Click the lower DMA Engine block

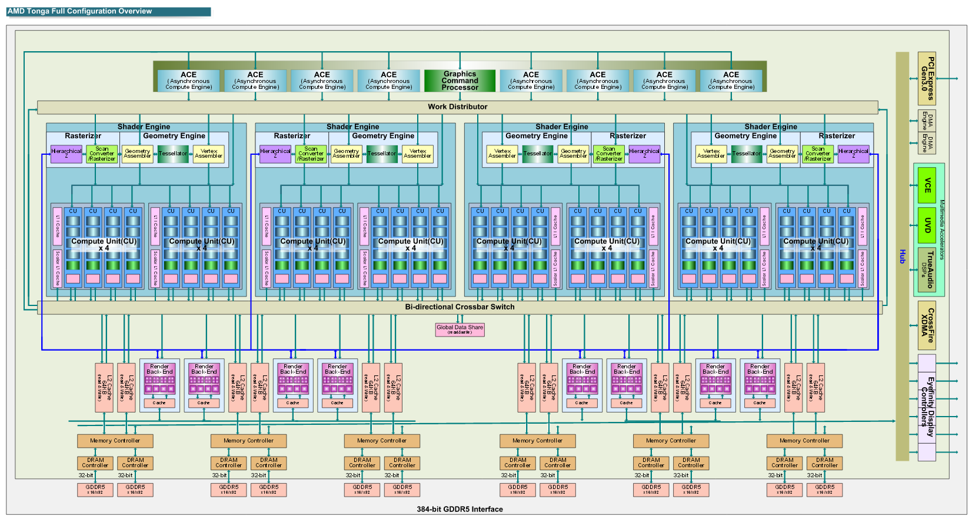coord(927,144)
